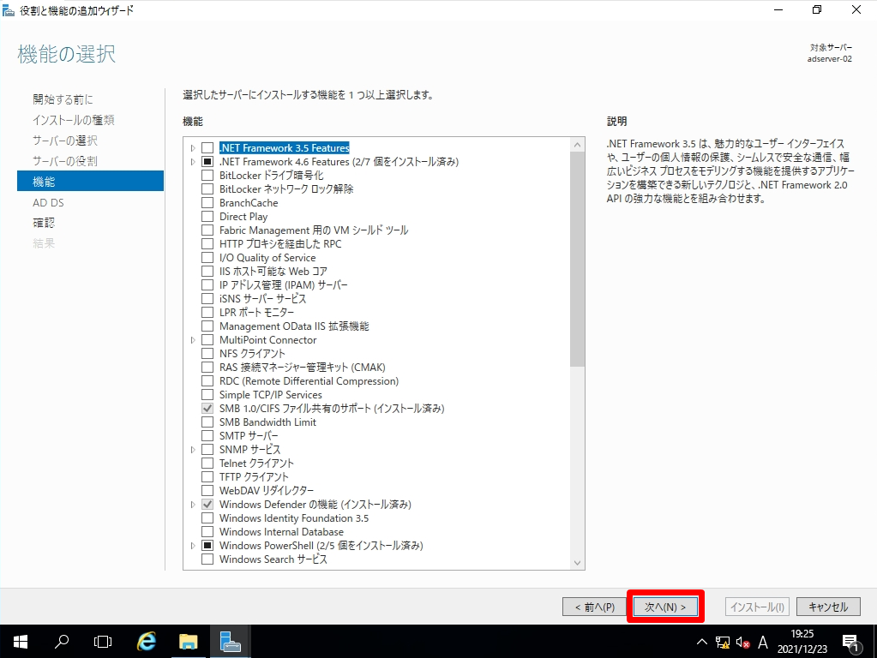Select RAS 接続マネージャー管理キット (CMAK) row
This screenshot has height=658, width=877.
click(302, 368)
